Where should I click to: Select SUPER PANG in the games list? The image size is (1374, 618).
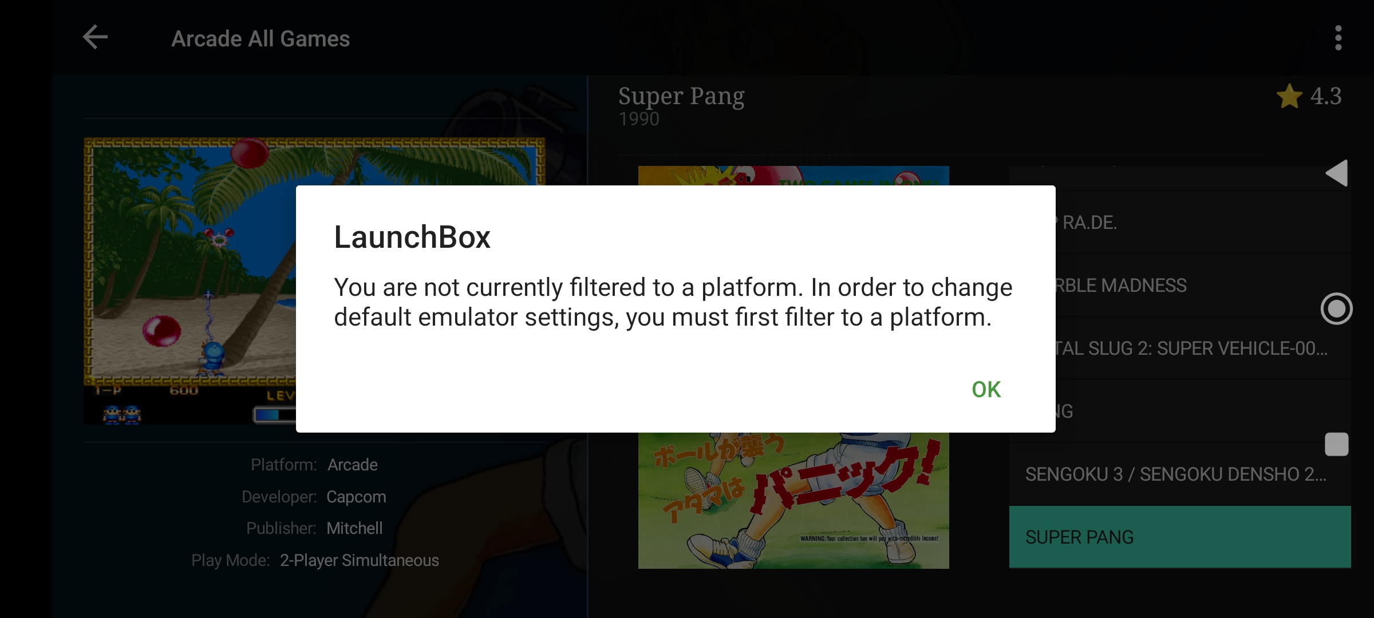[x=1180, y=537]
